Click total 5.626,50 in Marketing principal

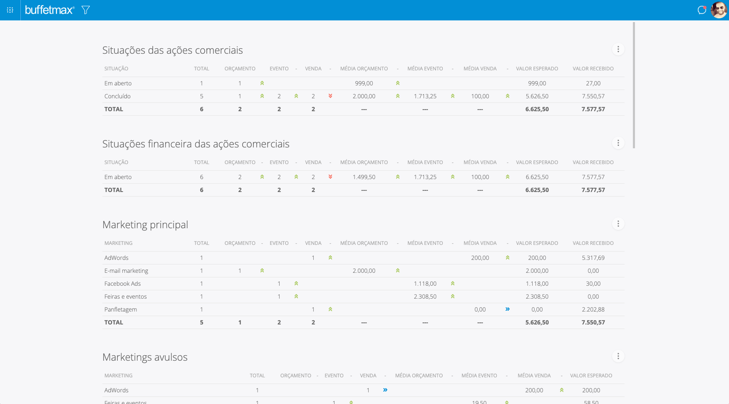click(537, 322)
